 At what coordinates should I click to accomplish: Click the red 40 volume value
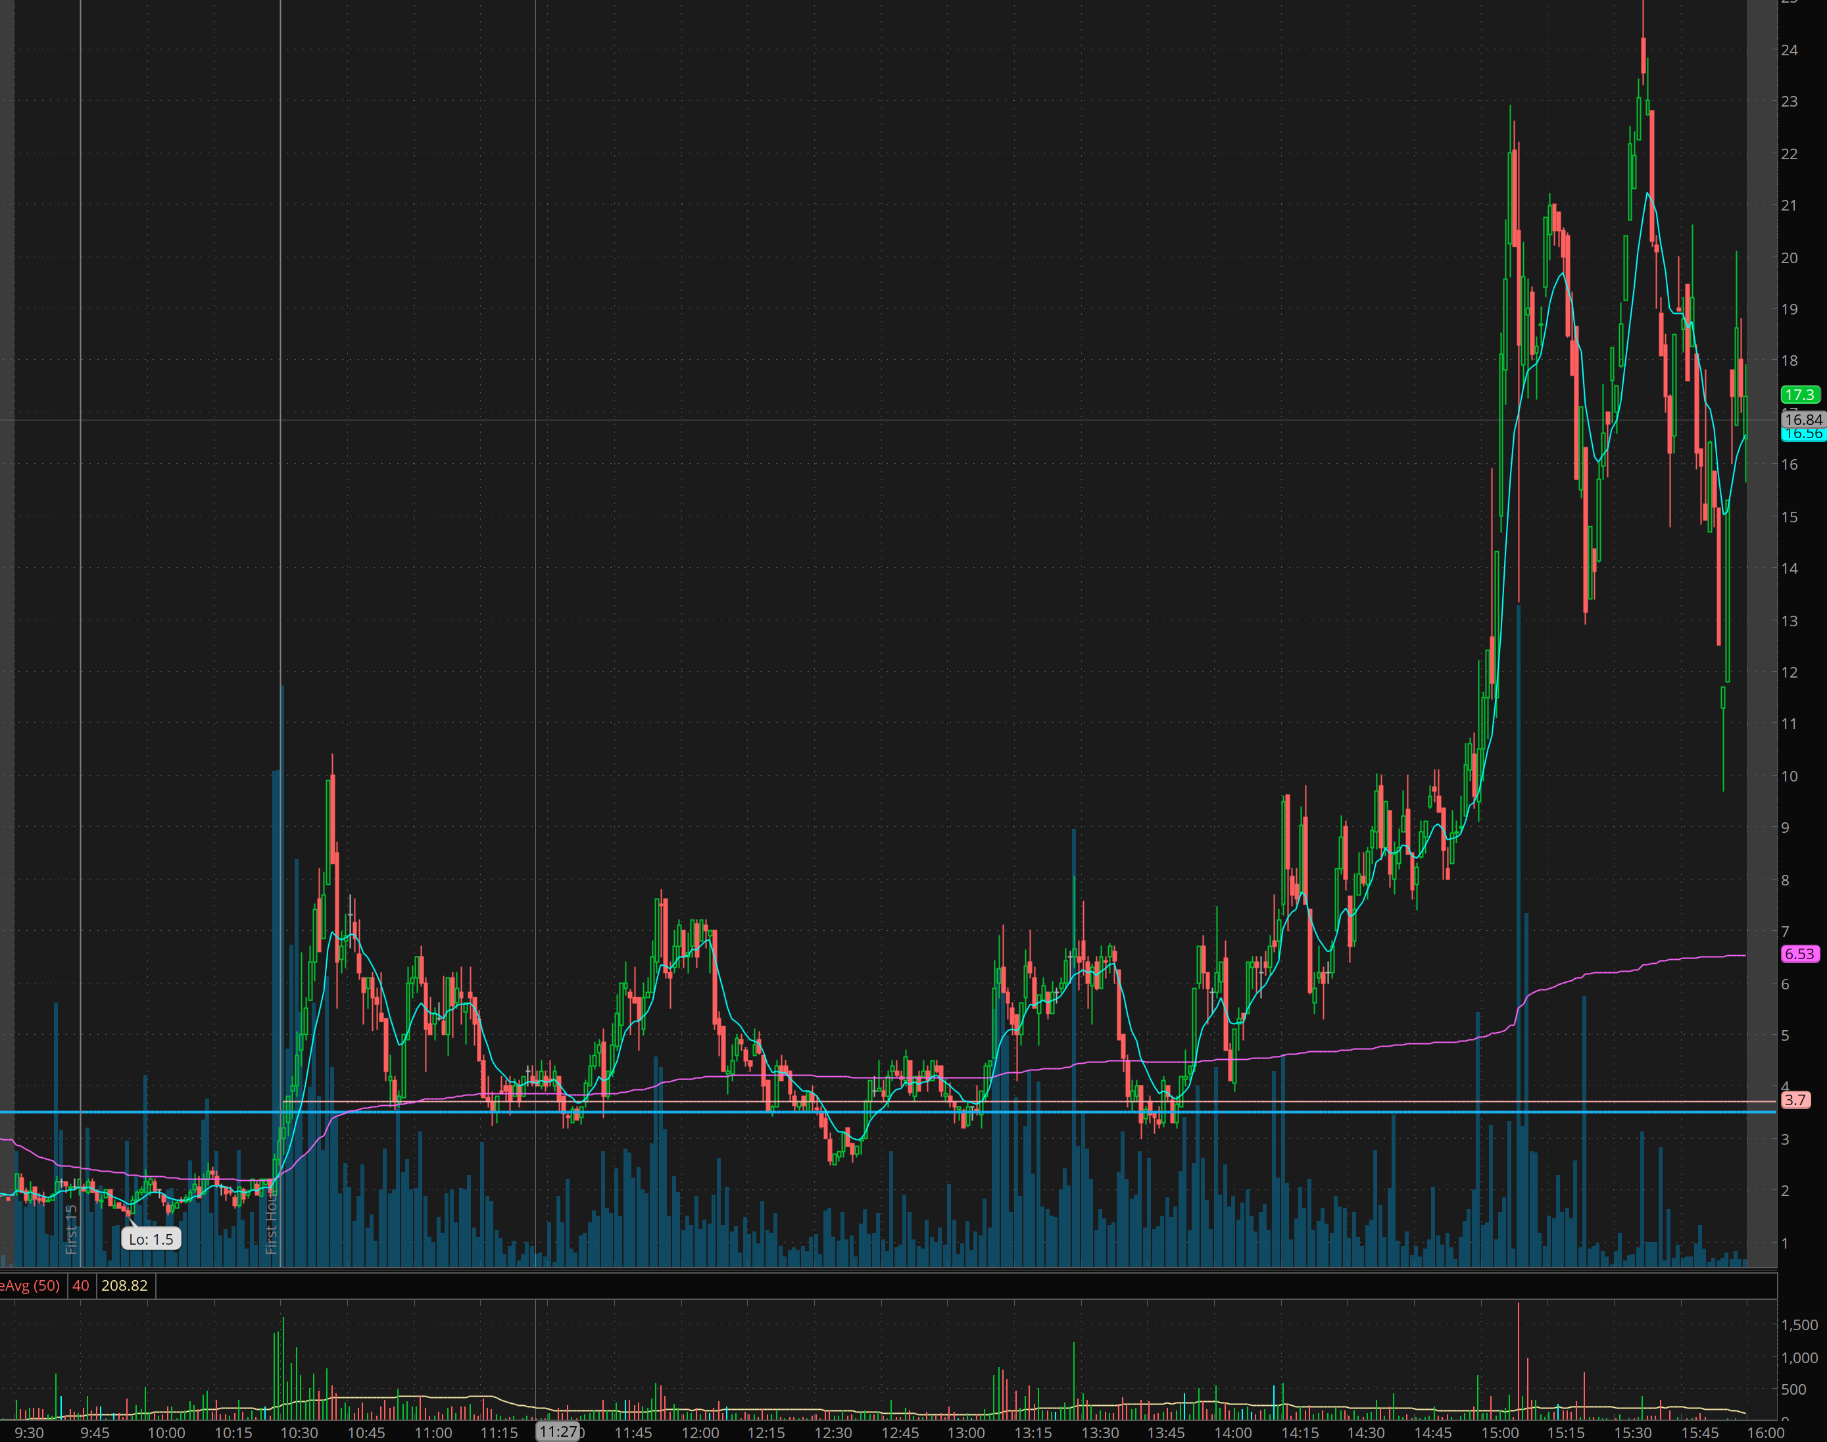click(81, 1286)
